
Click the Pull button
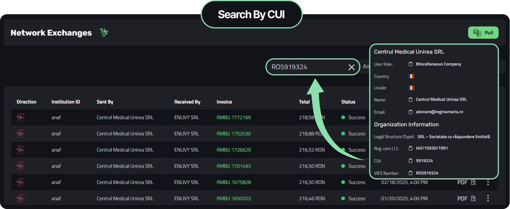click(483, 33)
